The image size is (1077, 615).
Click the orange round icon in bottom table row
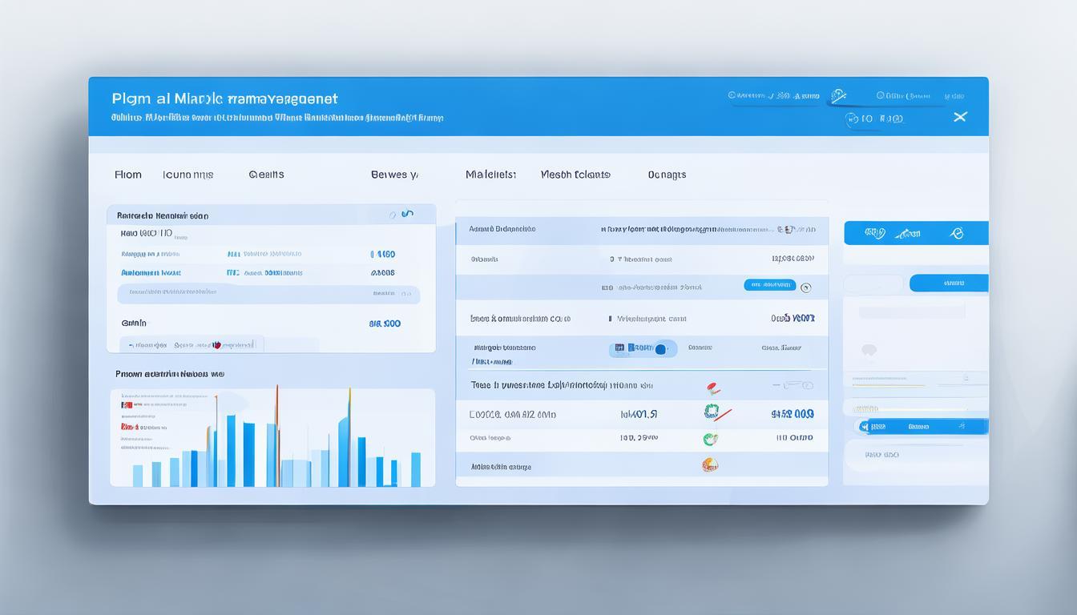pyautogui.click(x=710, y=465)
